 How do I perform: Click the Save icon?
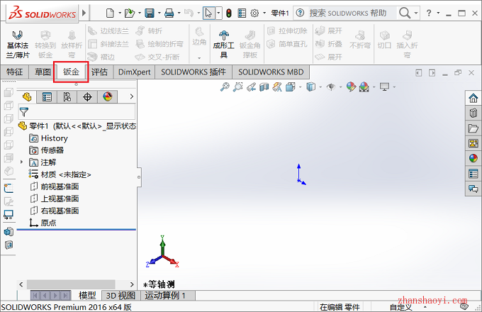click(150, 13)
